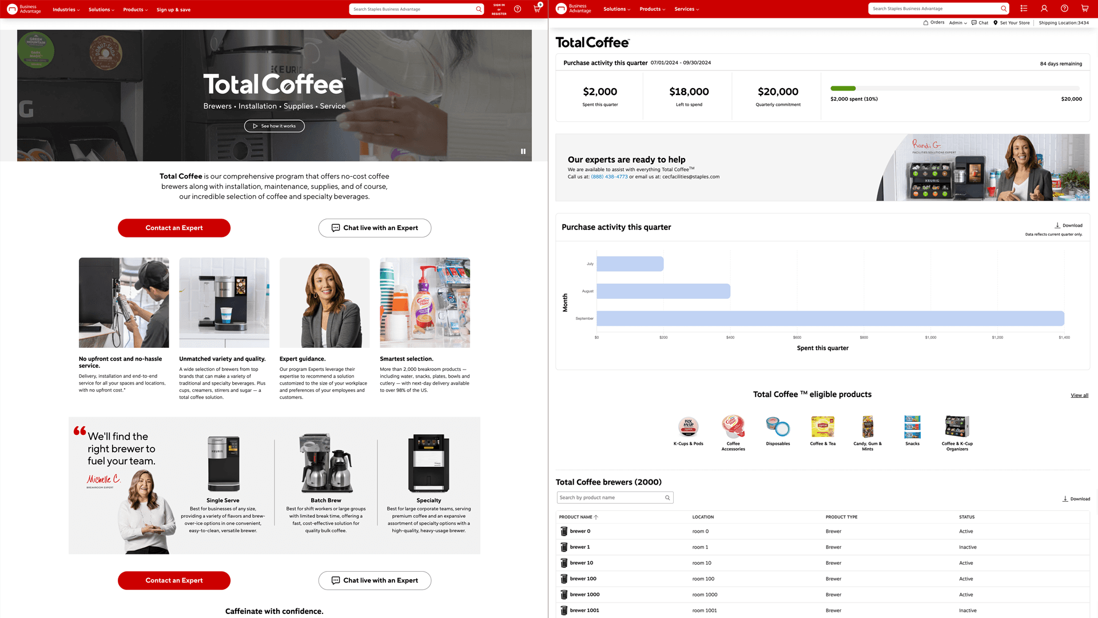Focus the left page Staples search field

point(416,9)
